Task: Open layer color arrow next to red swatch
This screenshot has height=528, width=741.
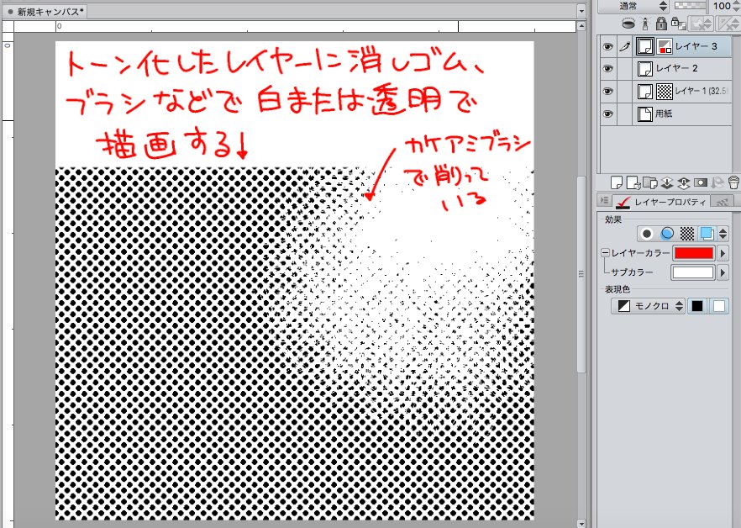Action: tap(723, 253)
